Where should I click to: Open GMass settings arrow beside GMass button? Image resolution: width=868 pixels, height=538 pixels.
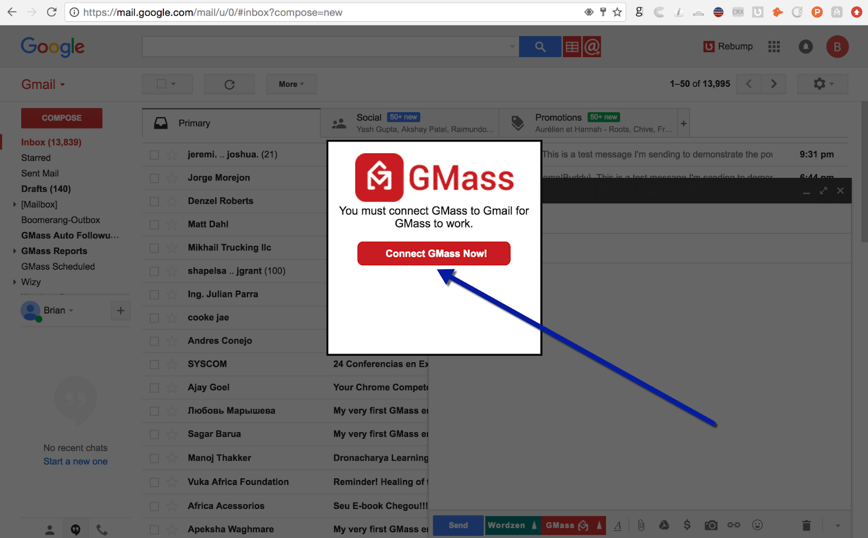(599, 525)
